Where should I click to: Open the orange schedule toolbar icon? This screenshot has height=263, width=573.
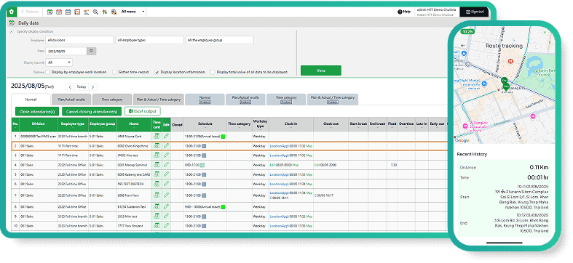[x=77, y=12]
